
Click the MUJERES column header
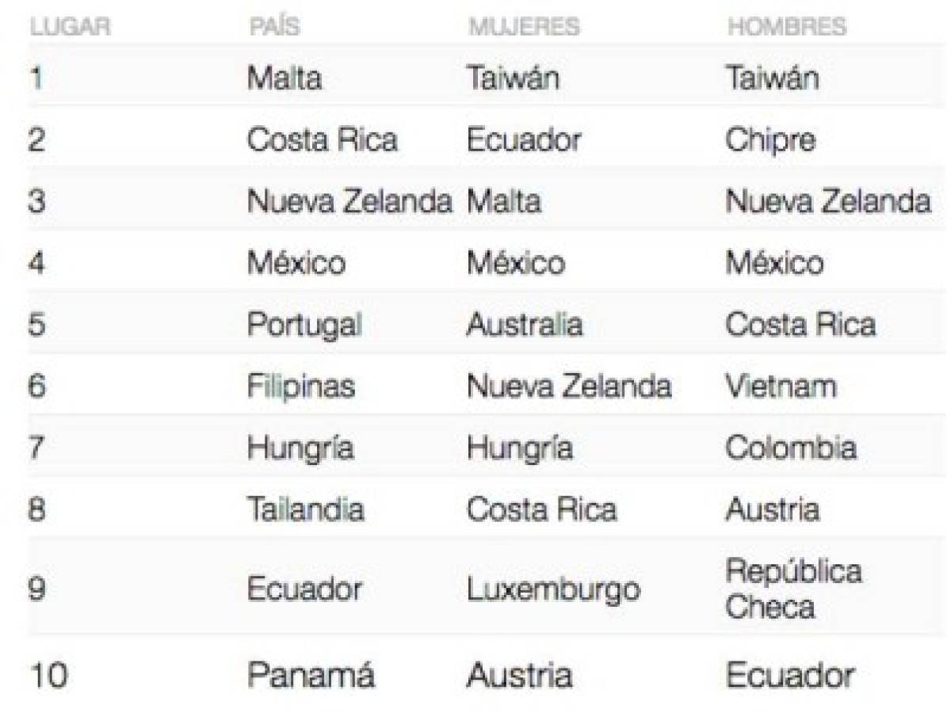tap(524, 26)
